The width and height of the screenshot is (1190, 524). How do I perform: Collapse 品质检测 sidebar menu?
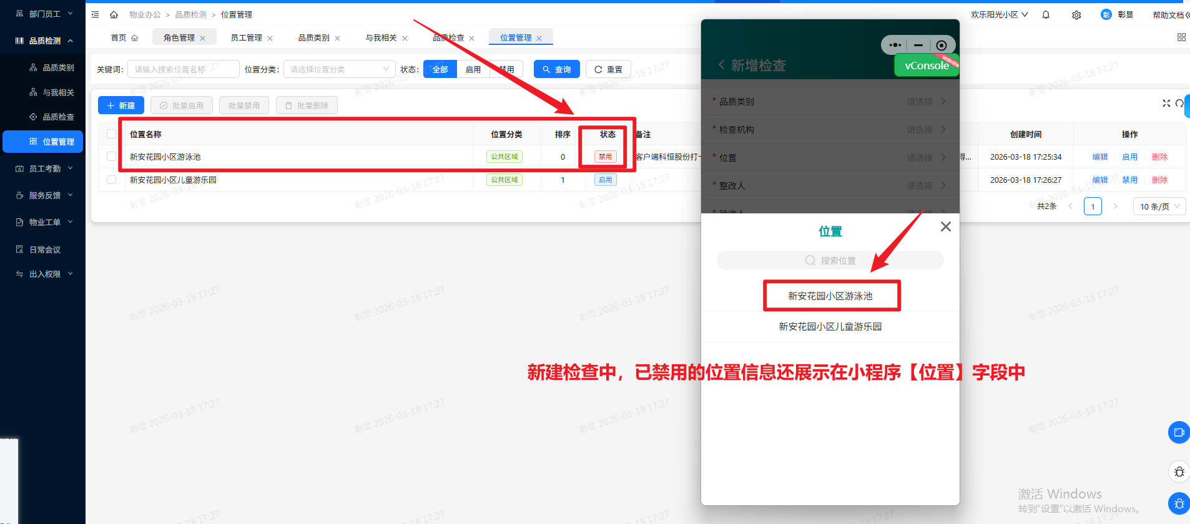(42, 41)
